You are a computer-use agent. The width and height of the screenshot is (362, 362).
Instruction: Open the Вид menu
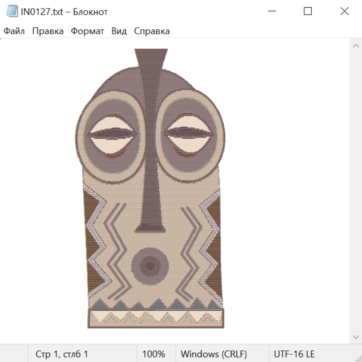coord(119,31)
